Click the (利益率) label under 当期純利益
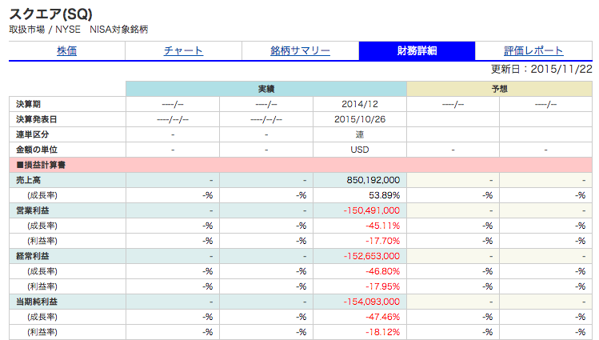Screen dimensions: 599x340 42,332
